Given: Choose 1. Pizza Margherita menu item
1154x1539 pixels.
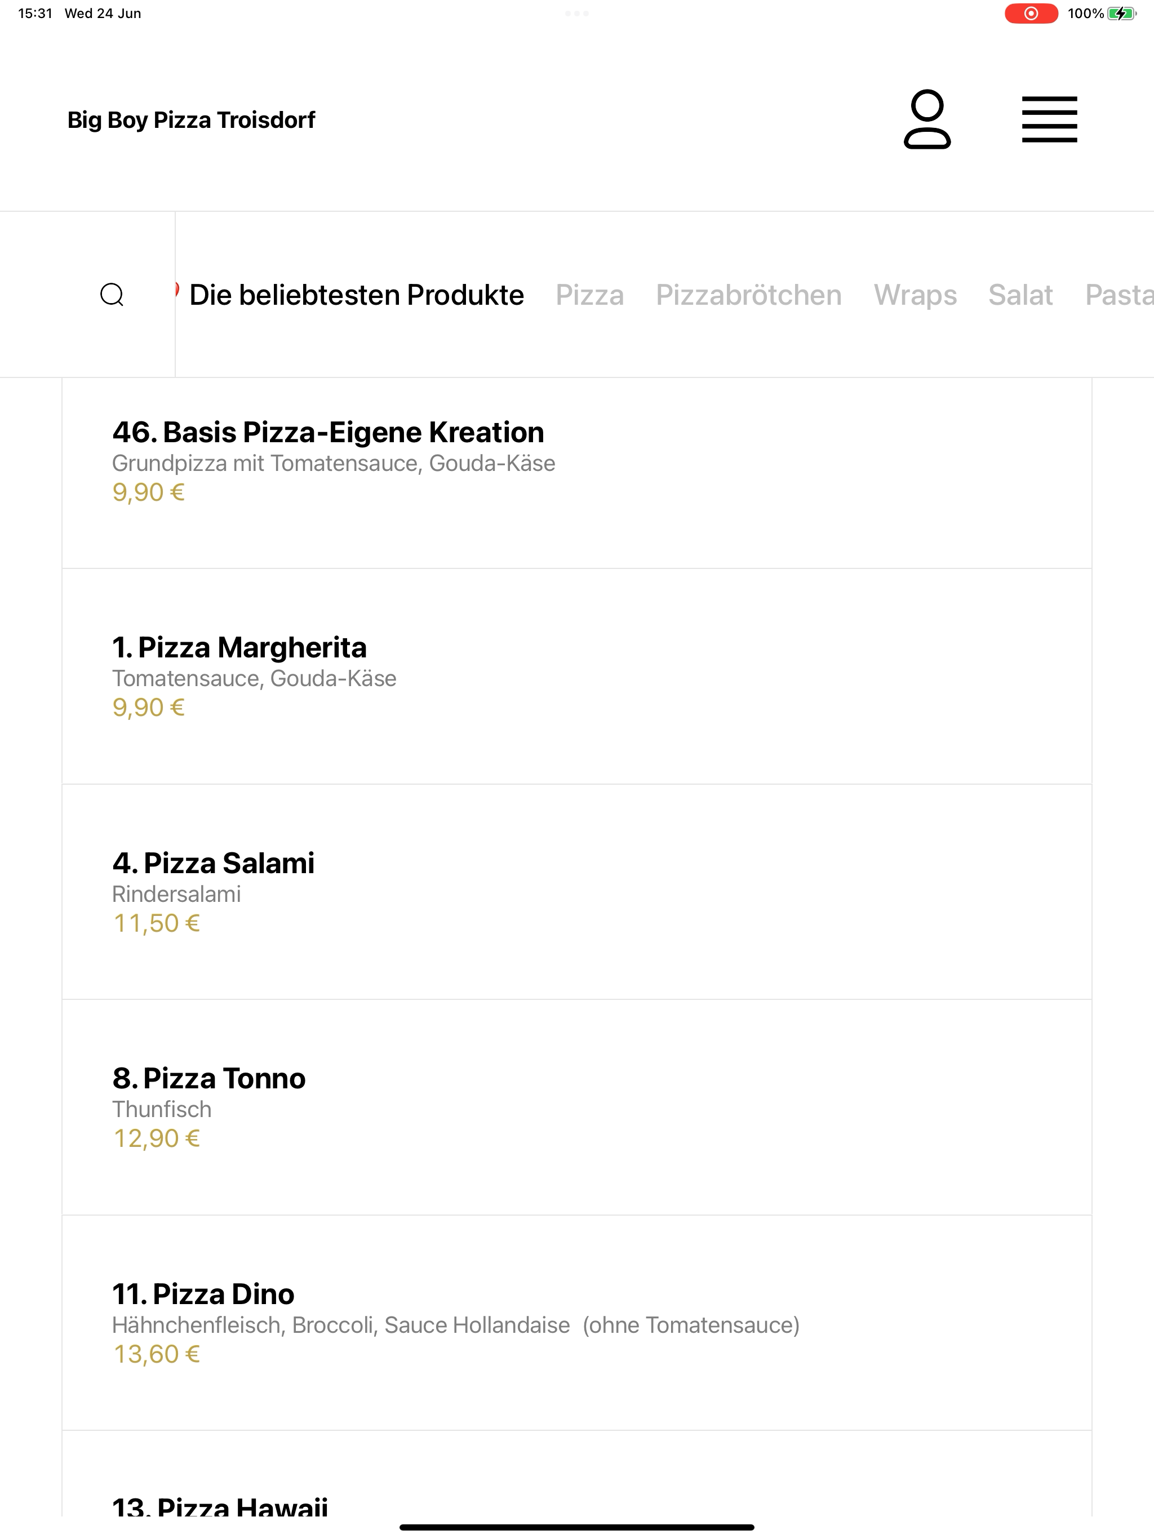Looking at the screenshot, I should [x=577, y=676].
